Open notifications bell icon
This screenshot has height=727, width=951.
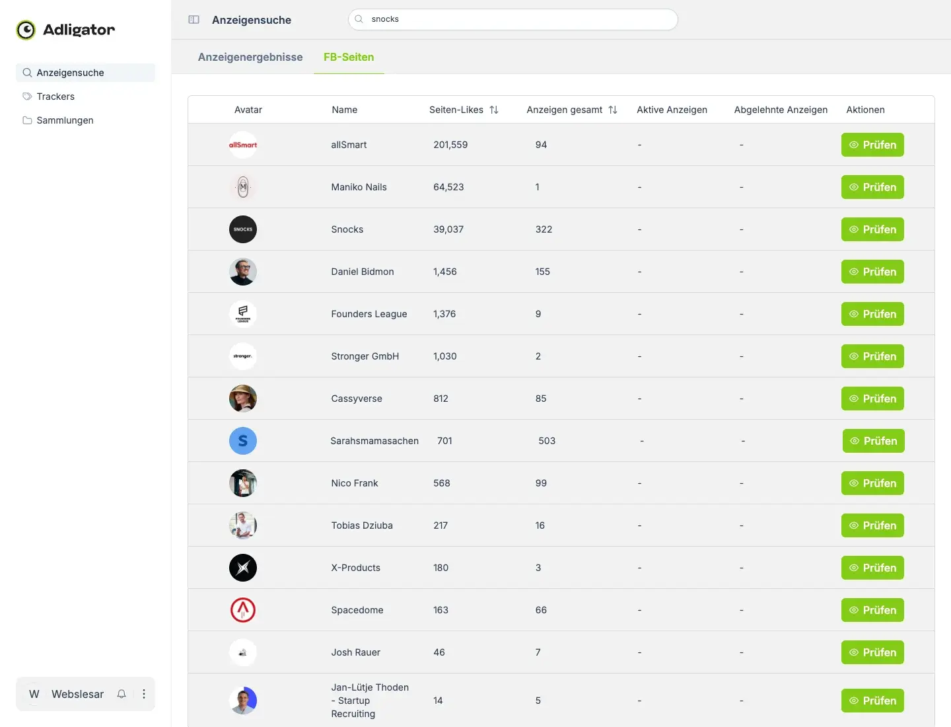pos(122,694)
